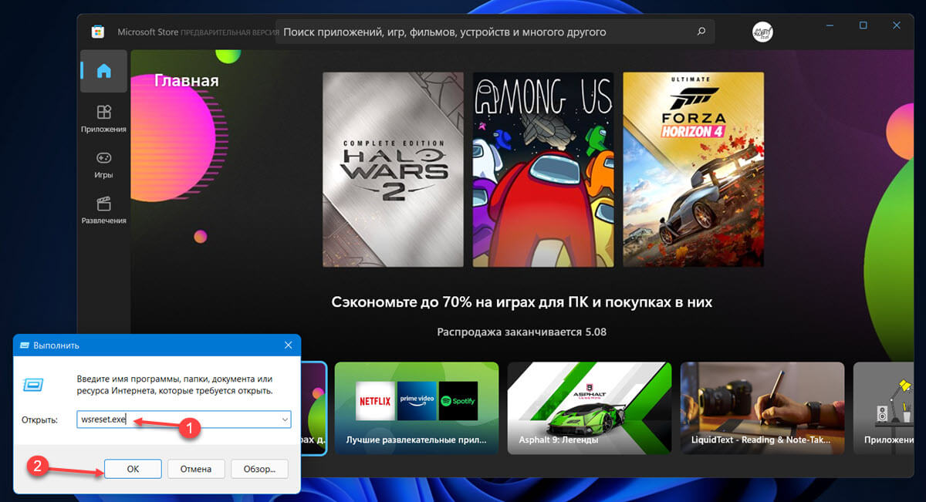Screen dimensions: 926x502
Task: Maximize the Microsoft Store window
Action: [863, 25]
